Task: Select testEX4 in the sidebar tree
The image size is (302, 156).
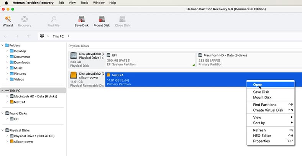Action: (x=20, y=102)
